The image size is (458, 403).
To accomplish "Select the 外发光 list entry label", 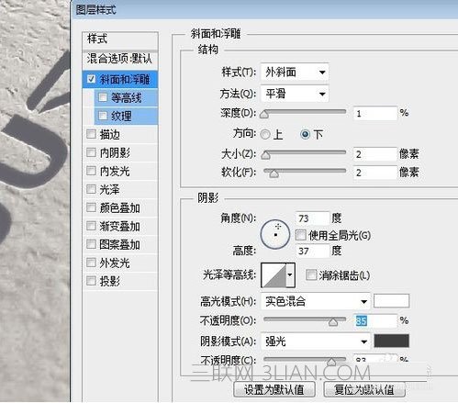I will [x=115, y=263].
